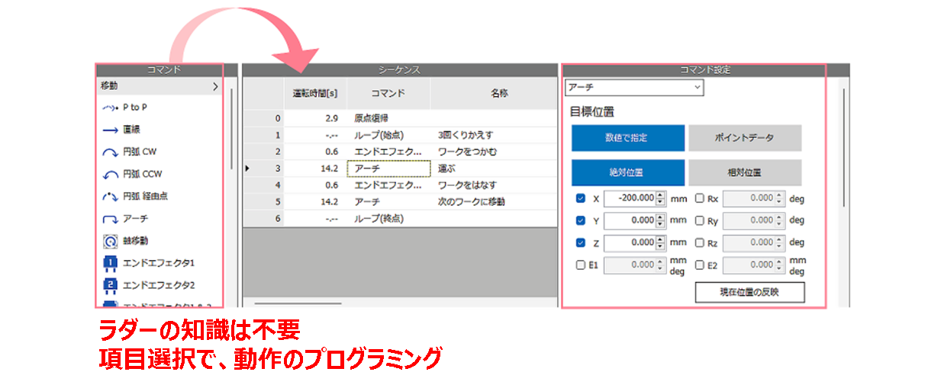
Task: Enable the Rx rotation checkbox
Action: point(700,198)
